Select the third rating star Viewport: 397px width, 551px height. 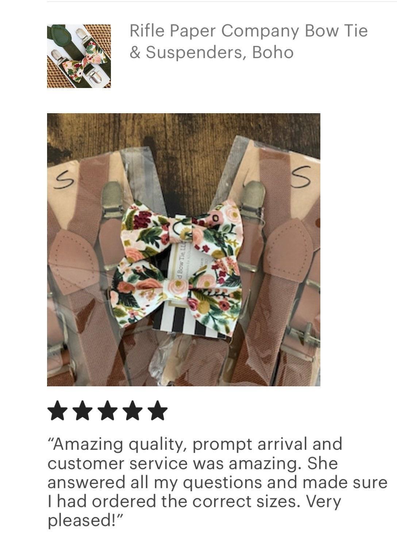[108, 411]
